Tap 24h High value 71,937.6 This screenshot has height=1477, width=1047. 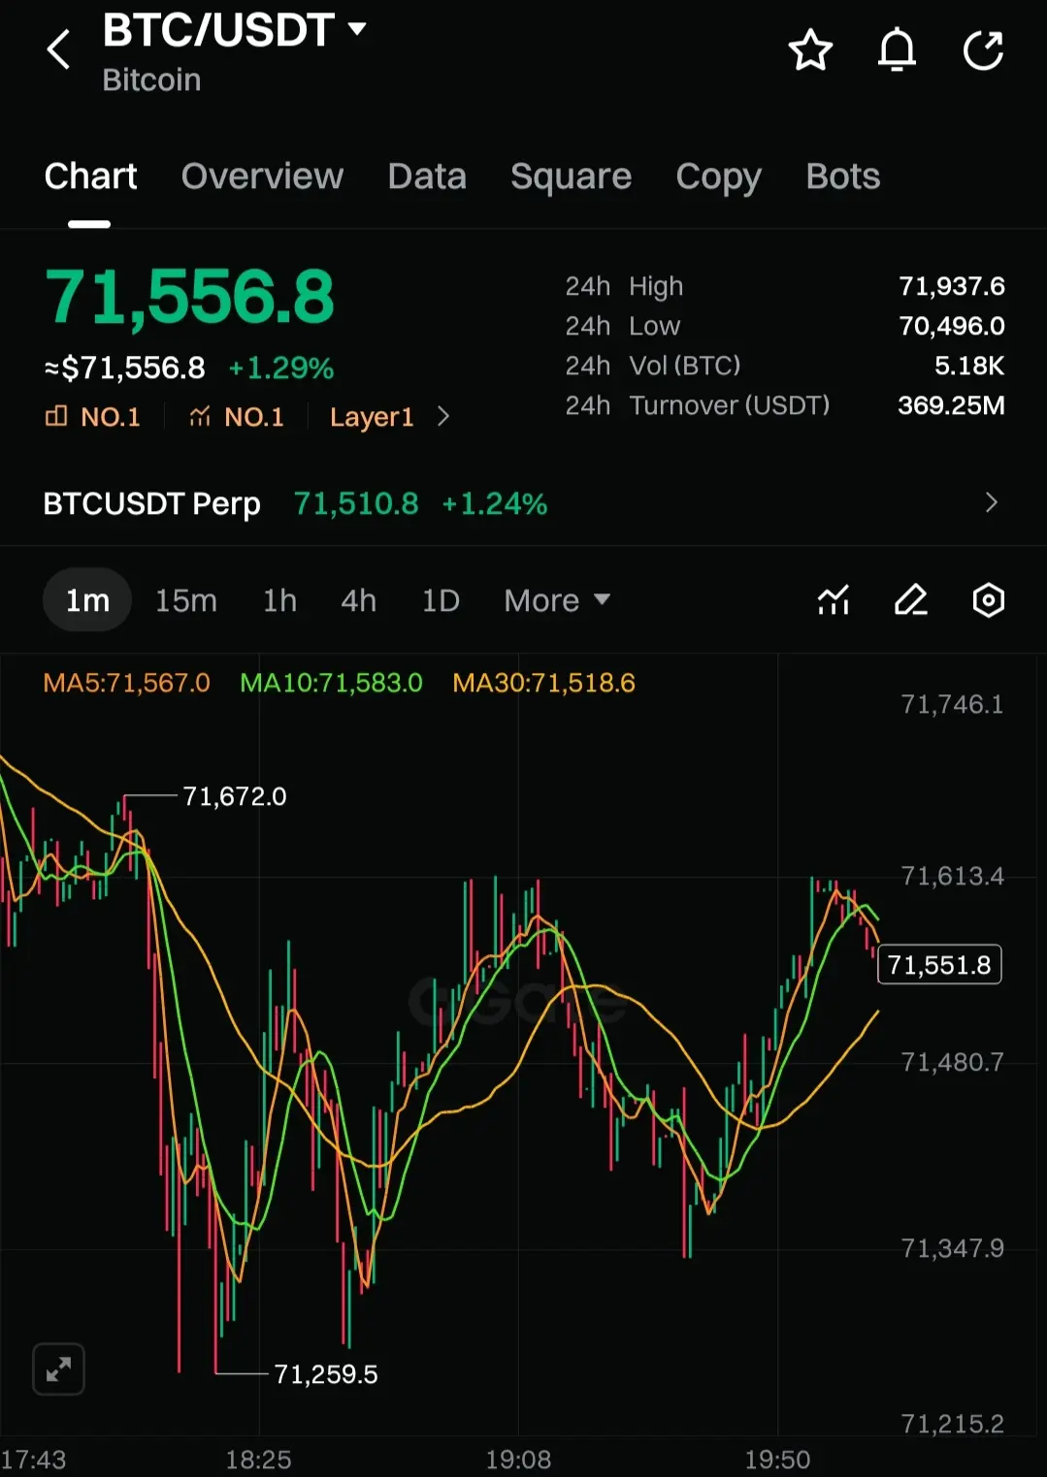[x=951, y=286]
